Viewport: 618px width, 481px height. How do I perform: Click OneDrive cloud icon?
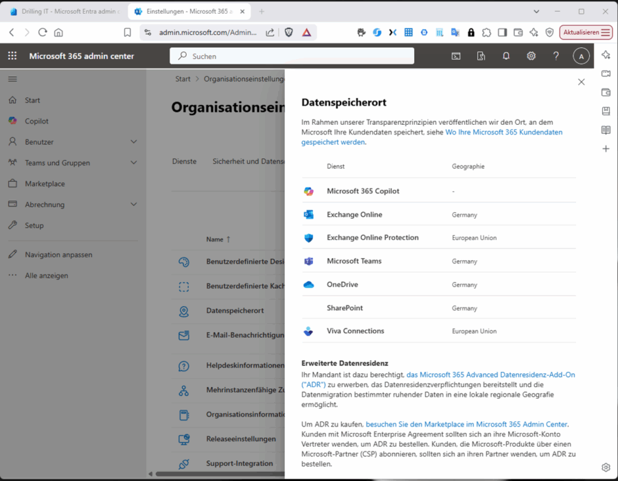pyautogui.click(x=308, y=285)
